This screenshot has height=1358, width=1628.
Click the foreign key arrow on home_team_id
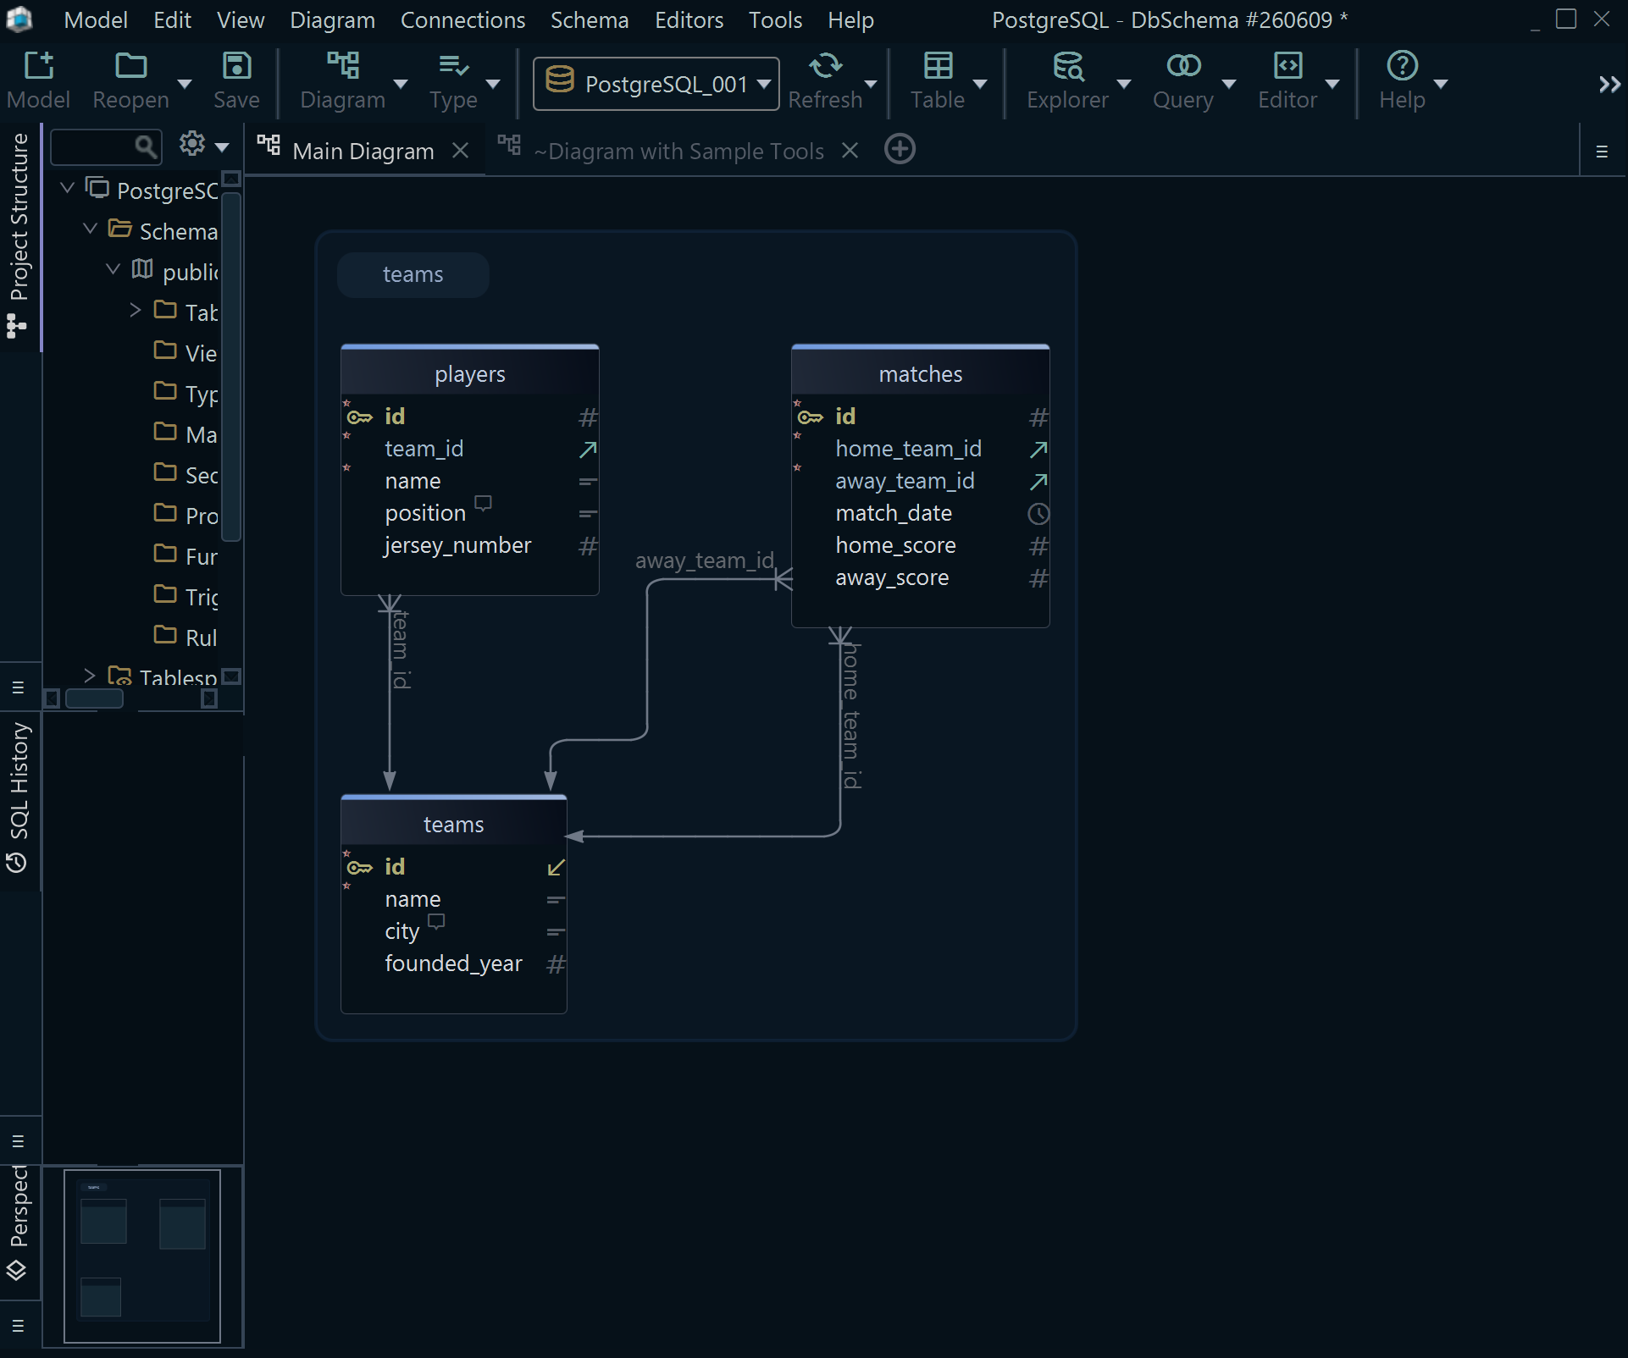tap(1038, 450)
